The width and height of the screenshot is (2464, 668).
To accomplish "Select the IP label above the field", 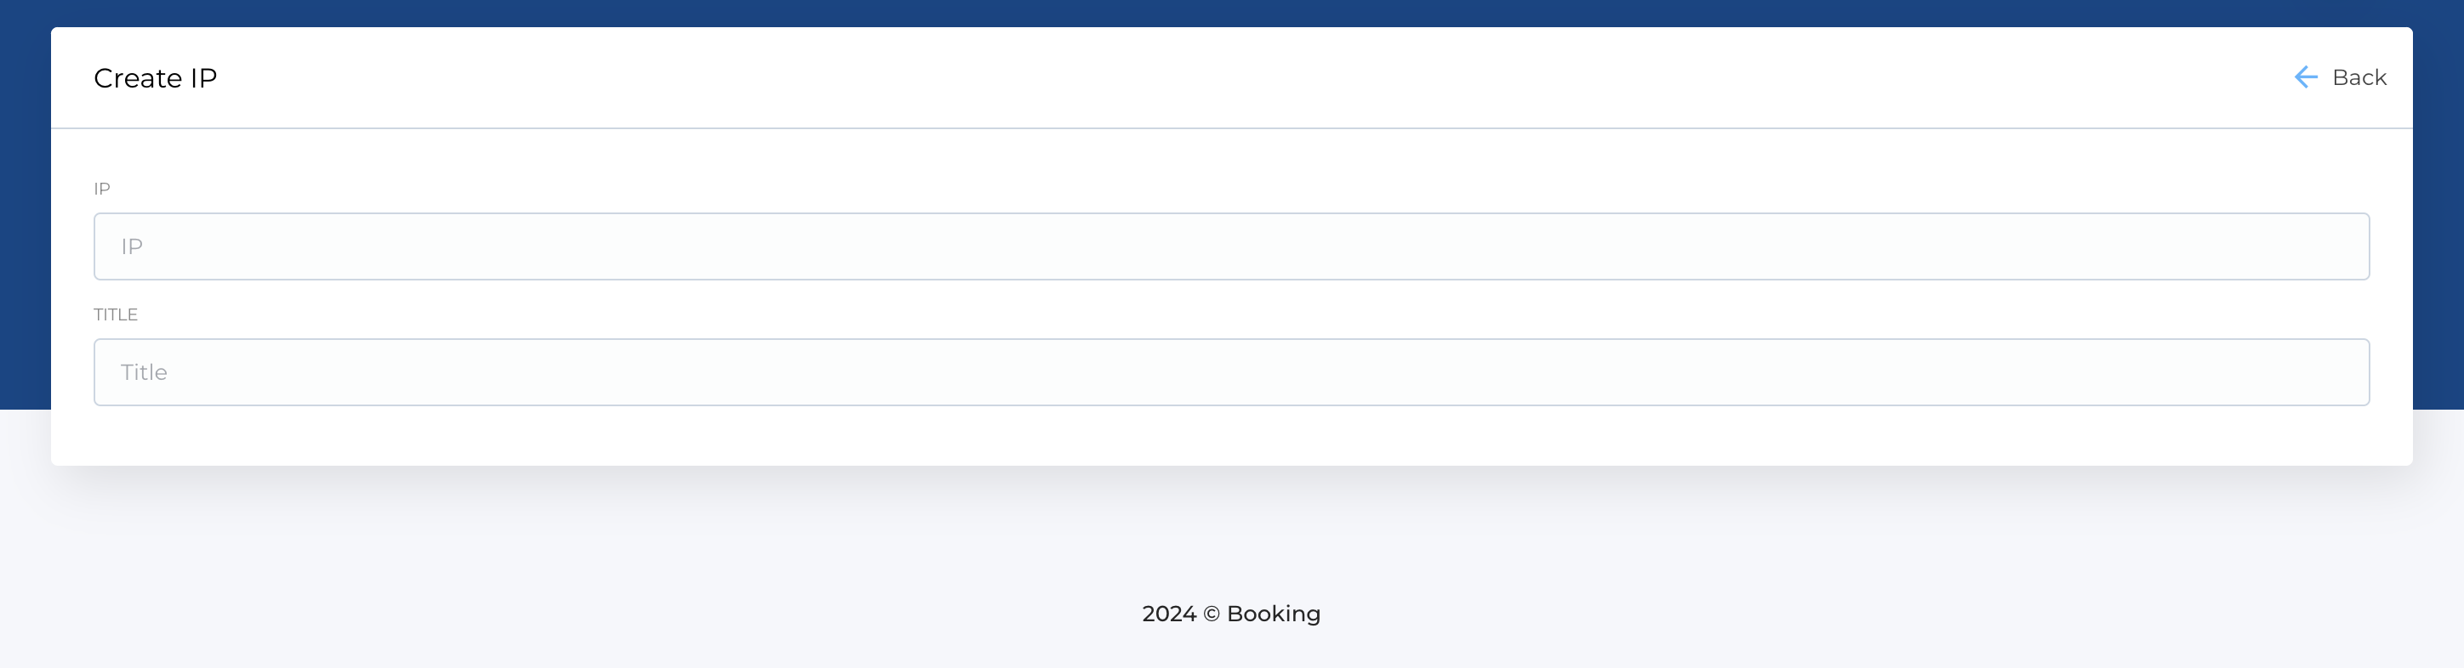I will (101, 190).
